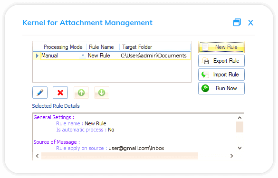Viewport: 278px width, 178px height.
Task: Click the rule details scroll up arrow
Action: tap(240, 118)
